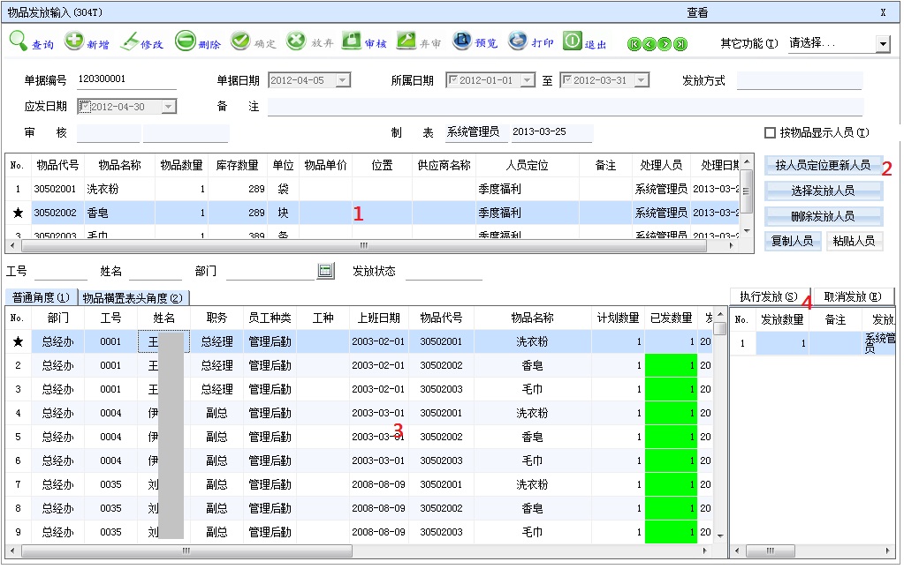904x569 pixels.
Task: Click items table horizontal scrollbar
Action: (x=372, y=246)
